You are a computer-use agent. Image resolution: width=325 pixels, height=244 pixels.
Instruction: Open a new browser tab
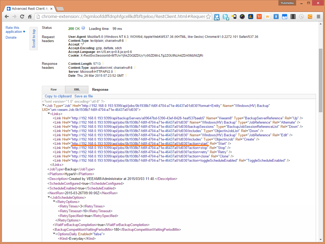point(60,9)
